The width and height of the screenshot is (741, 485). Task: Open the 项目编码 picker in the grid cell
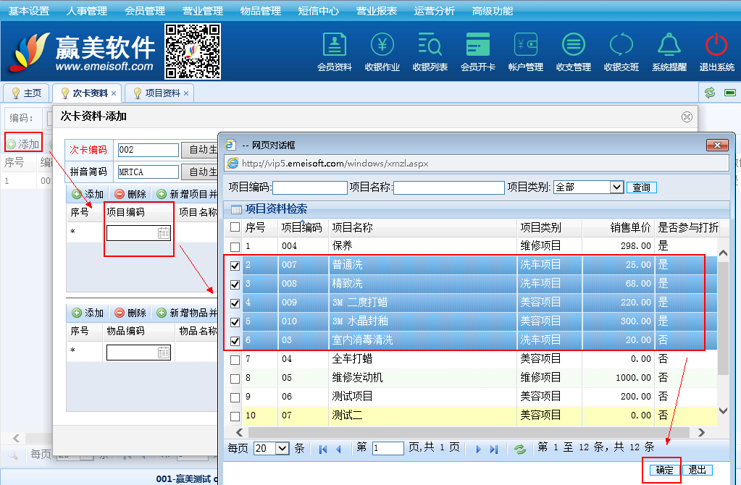[164, 233]
